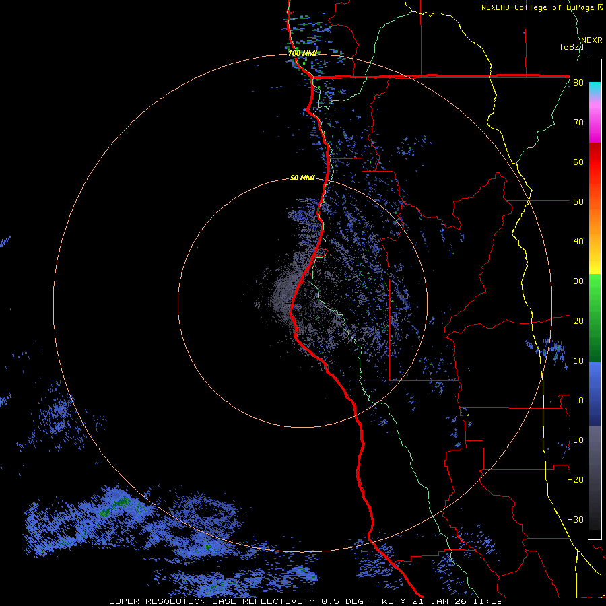Click the -20 value on the dBZ scale
Image resolution: width=606 pixels, height=606 pixels.
tap(576, 480)
